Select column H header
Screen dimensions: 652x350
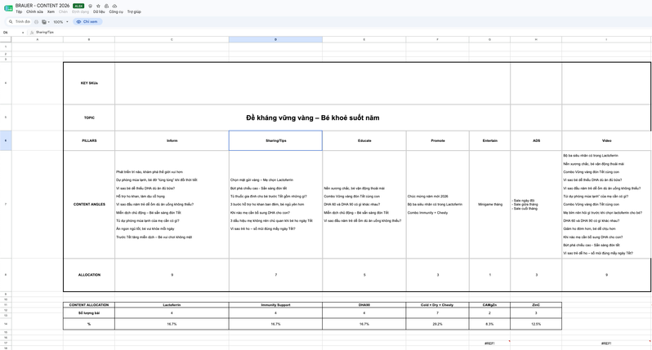point(536,39)
